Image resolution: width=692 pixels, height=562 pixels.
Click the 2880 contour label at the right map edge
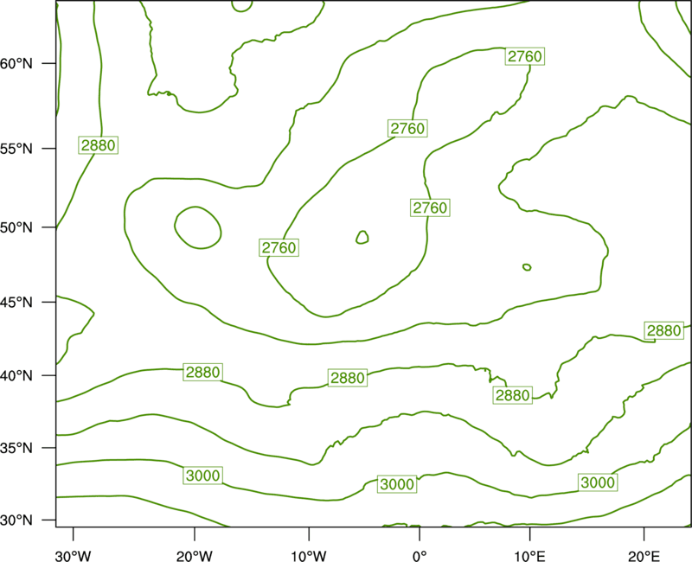(x=664, y=330)
